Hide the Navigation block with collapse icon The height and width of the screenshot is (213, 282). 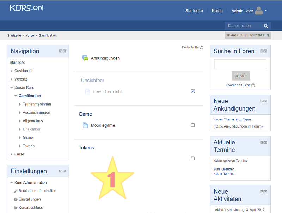point(60,51)
